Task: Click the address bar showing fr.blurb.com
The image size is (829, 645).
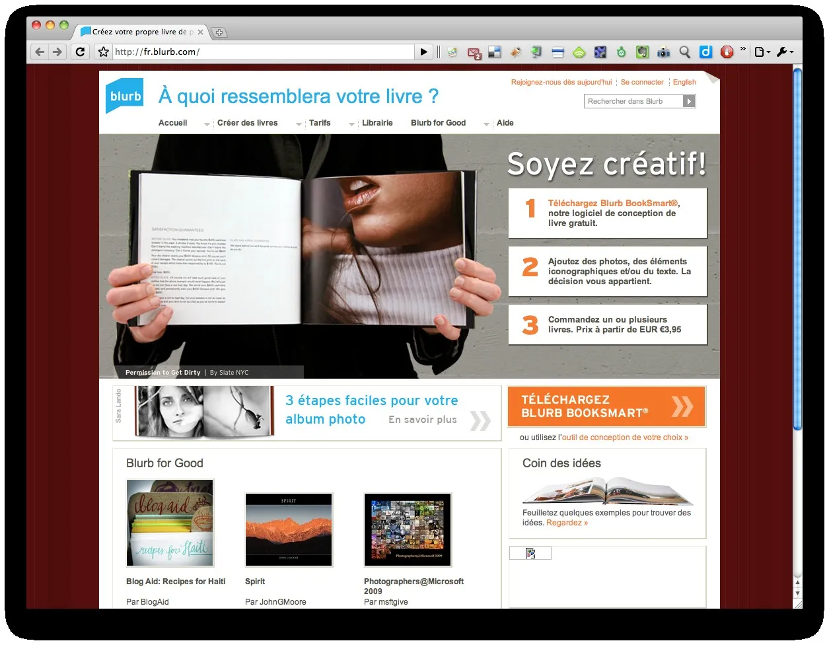Action: 263,52
